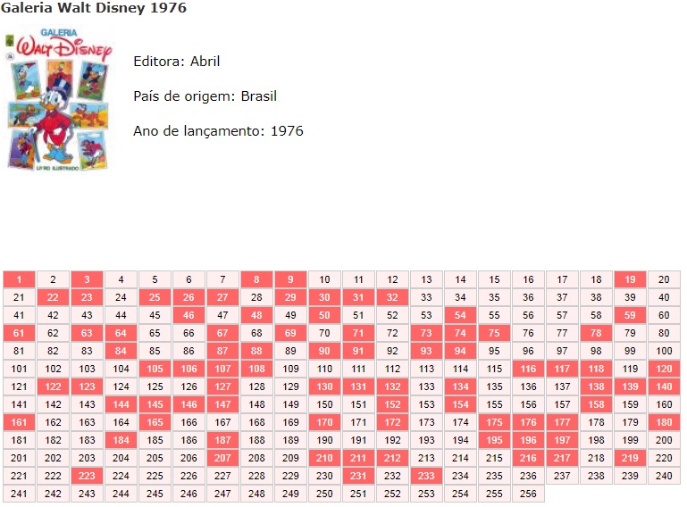The width and height of the screenshot is (687, 507).
Task: Select sticker number 180
Action: (664, 422)
